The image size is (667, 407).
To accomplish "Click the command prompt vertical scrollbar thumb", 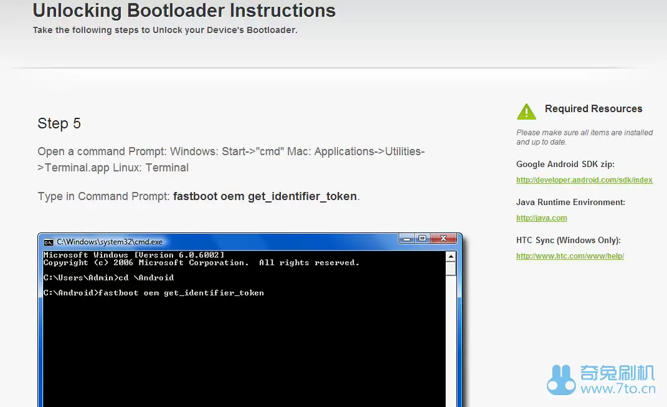I will [x=451, y=268].
